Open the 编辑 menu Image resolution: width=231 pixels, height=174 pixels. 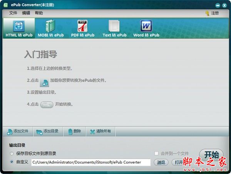(26, 13)
